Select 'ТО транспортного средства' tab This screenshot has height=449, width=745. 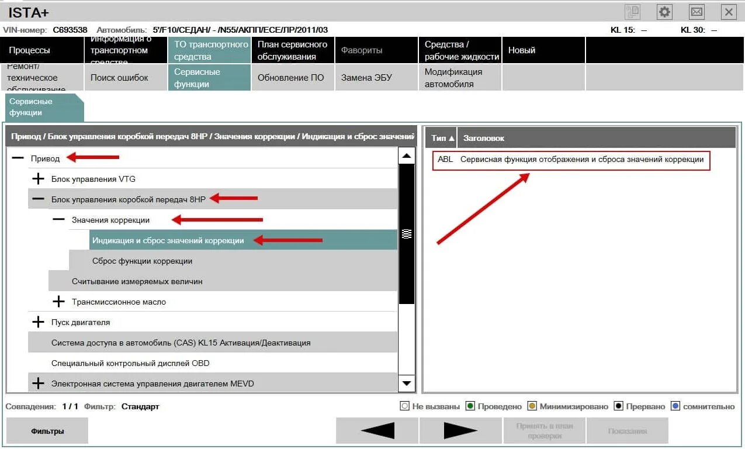[x=209, y=50]
